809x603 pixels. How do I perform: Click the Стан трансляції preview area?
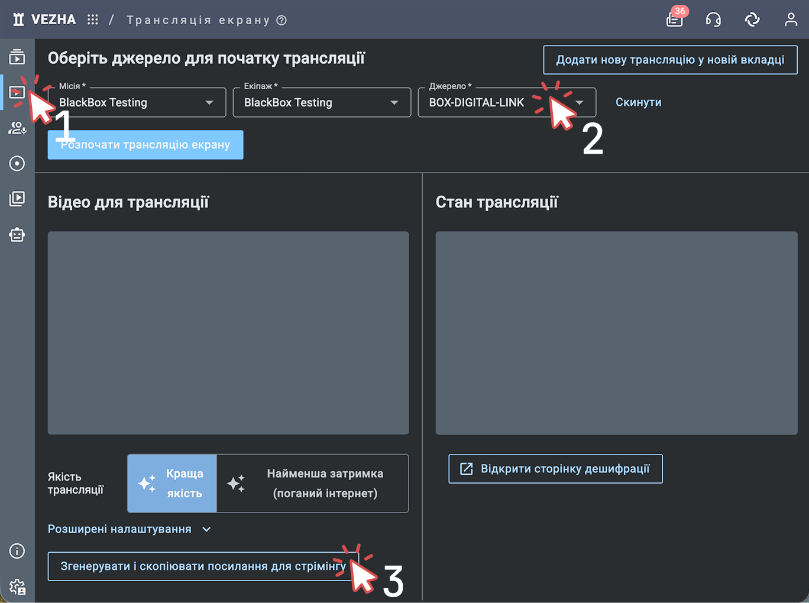[x=616, y=333]
